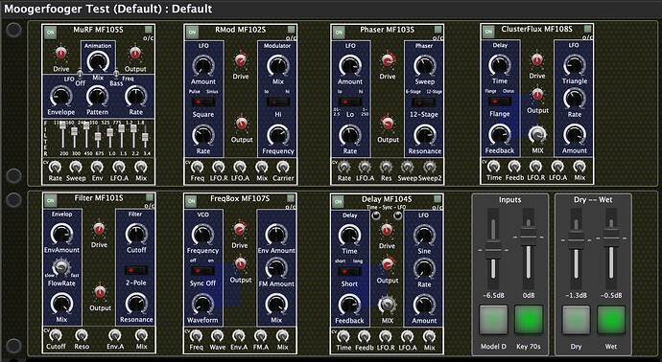Click the Delay MF104S Time knob
This screenshot has width=662, height=362.
tap(349, 235)
